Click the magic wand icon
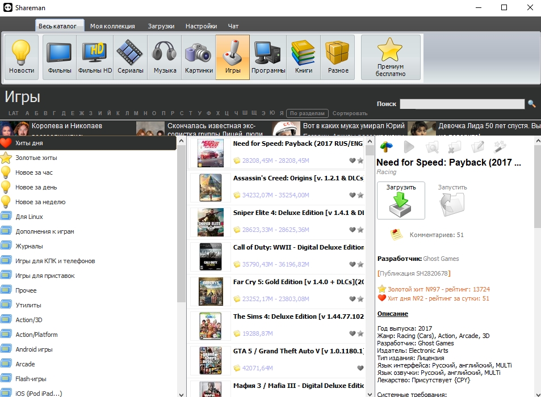Viewport: 541px width, 397px height. (500, 147)
